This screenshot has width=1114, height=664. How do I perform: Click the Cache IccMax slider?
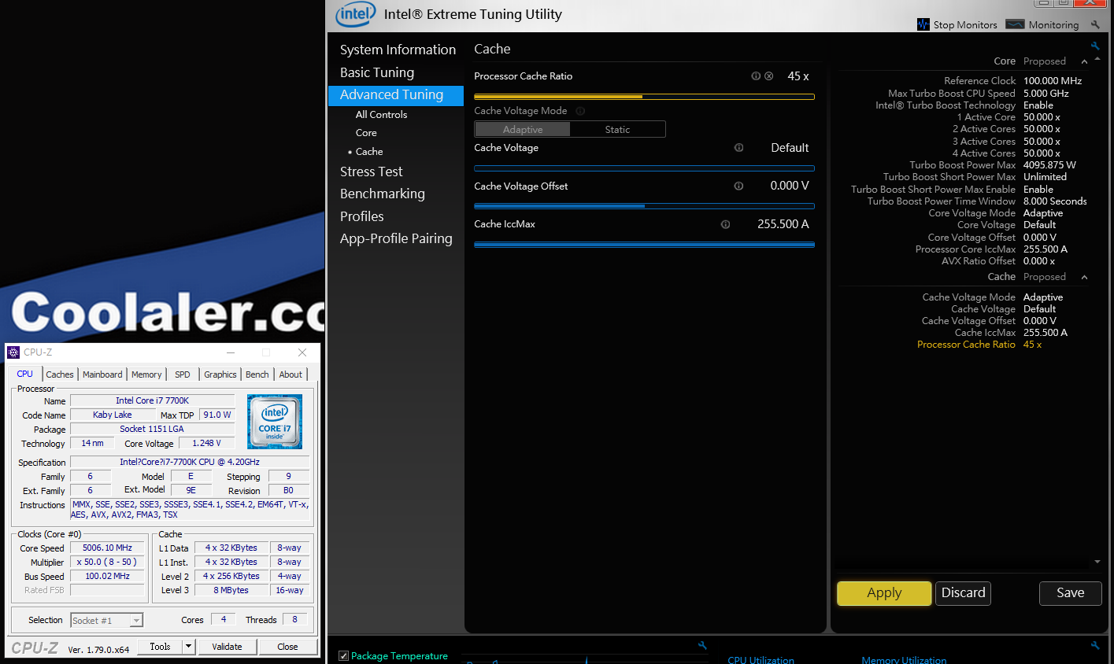coord(644,245)
